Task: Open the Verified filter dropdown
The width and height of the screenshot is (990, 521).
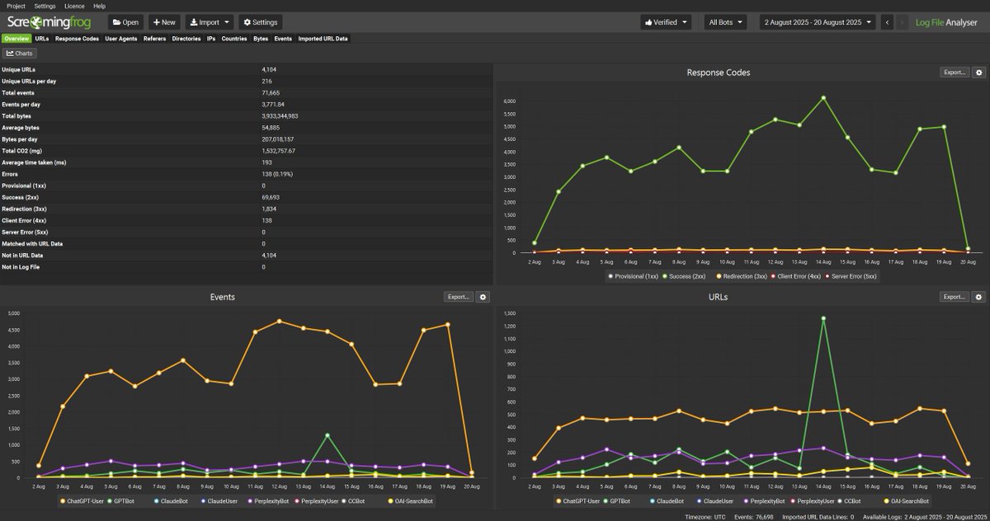Action: pos(666,22)
